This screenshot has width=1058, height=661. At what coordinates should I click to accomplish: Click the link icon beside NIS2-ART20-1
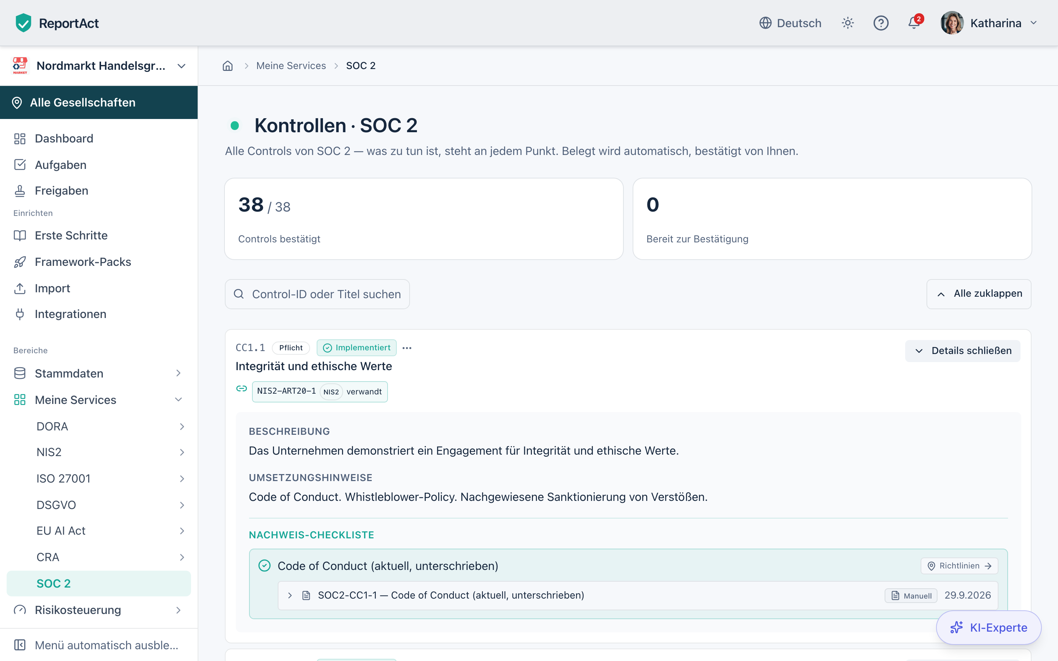tap(241, 389)
